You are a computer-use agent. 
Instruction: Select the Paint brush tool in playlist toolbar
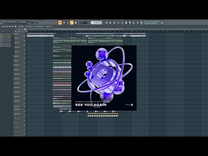(x=5, y=27)
